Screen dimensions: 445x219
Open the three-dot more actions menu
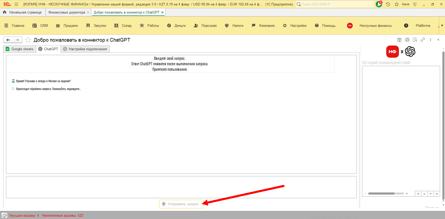point(430,40)
